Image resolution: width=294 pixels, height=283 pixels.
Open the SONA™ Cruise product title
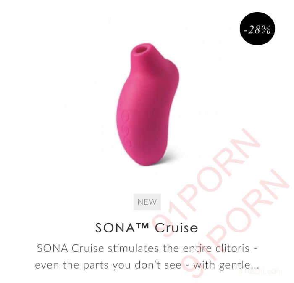(x=147, y=228)
